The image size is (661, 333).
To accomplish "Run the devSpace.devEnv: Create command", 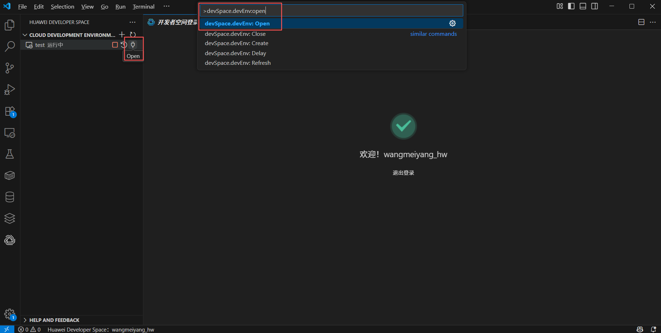I will tap(331, 43).
